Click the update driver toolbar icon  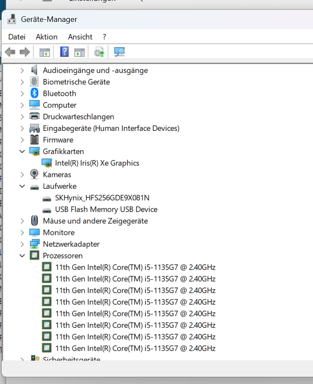pos(99,52)
